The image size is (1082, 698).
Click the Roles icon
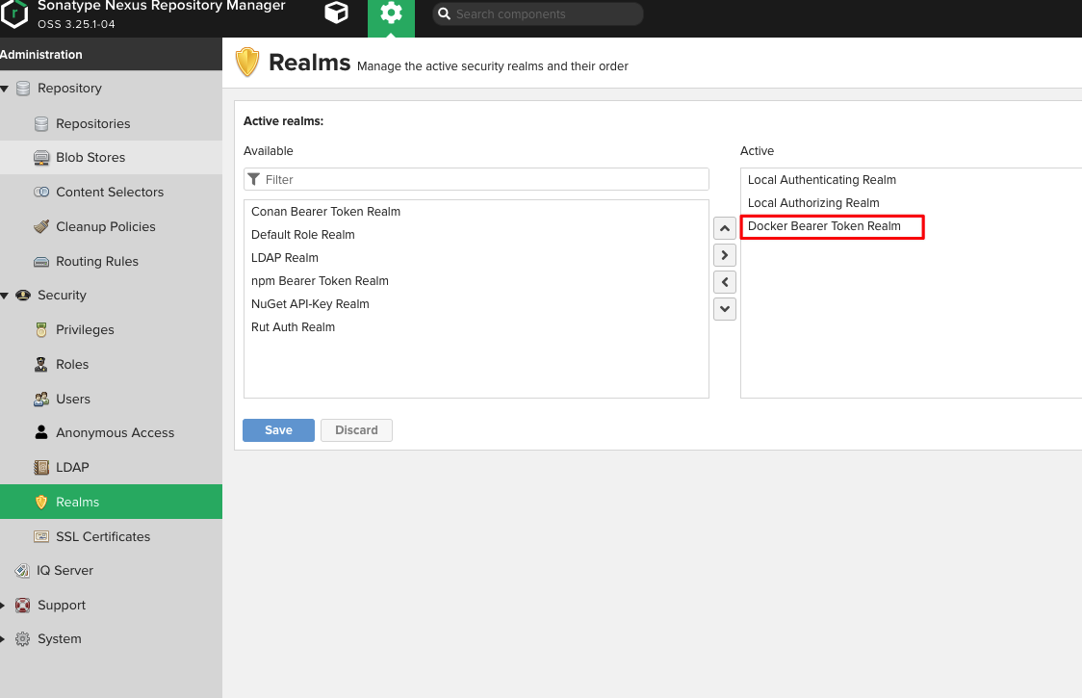tap(41, 365)
